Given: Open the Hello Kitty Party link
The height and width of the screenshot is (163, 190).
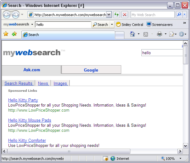Looking at the screenshot, I should pyautogui.click(x=23, y=100).
